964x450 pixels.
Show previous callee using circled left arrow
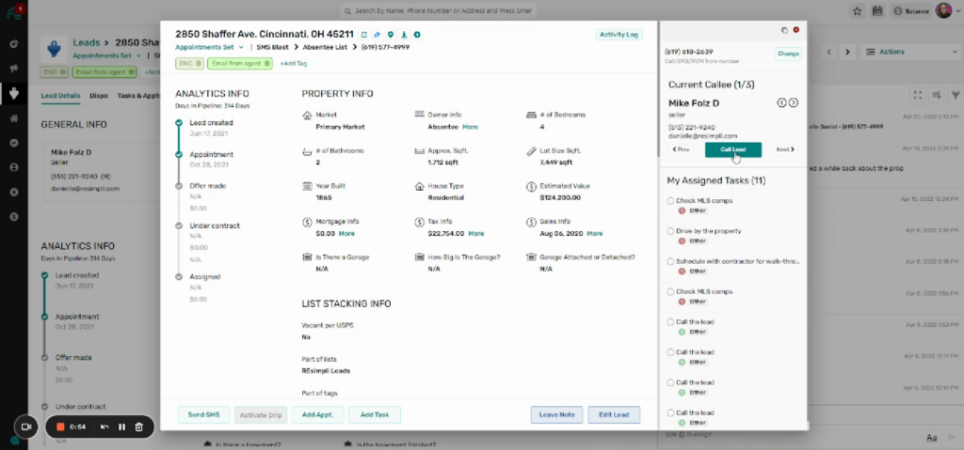point(781,102)
